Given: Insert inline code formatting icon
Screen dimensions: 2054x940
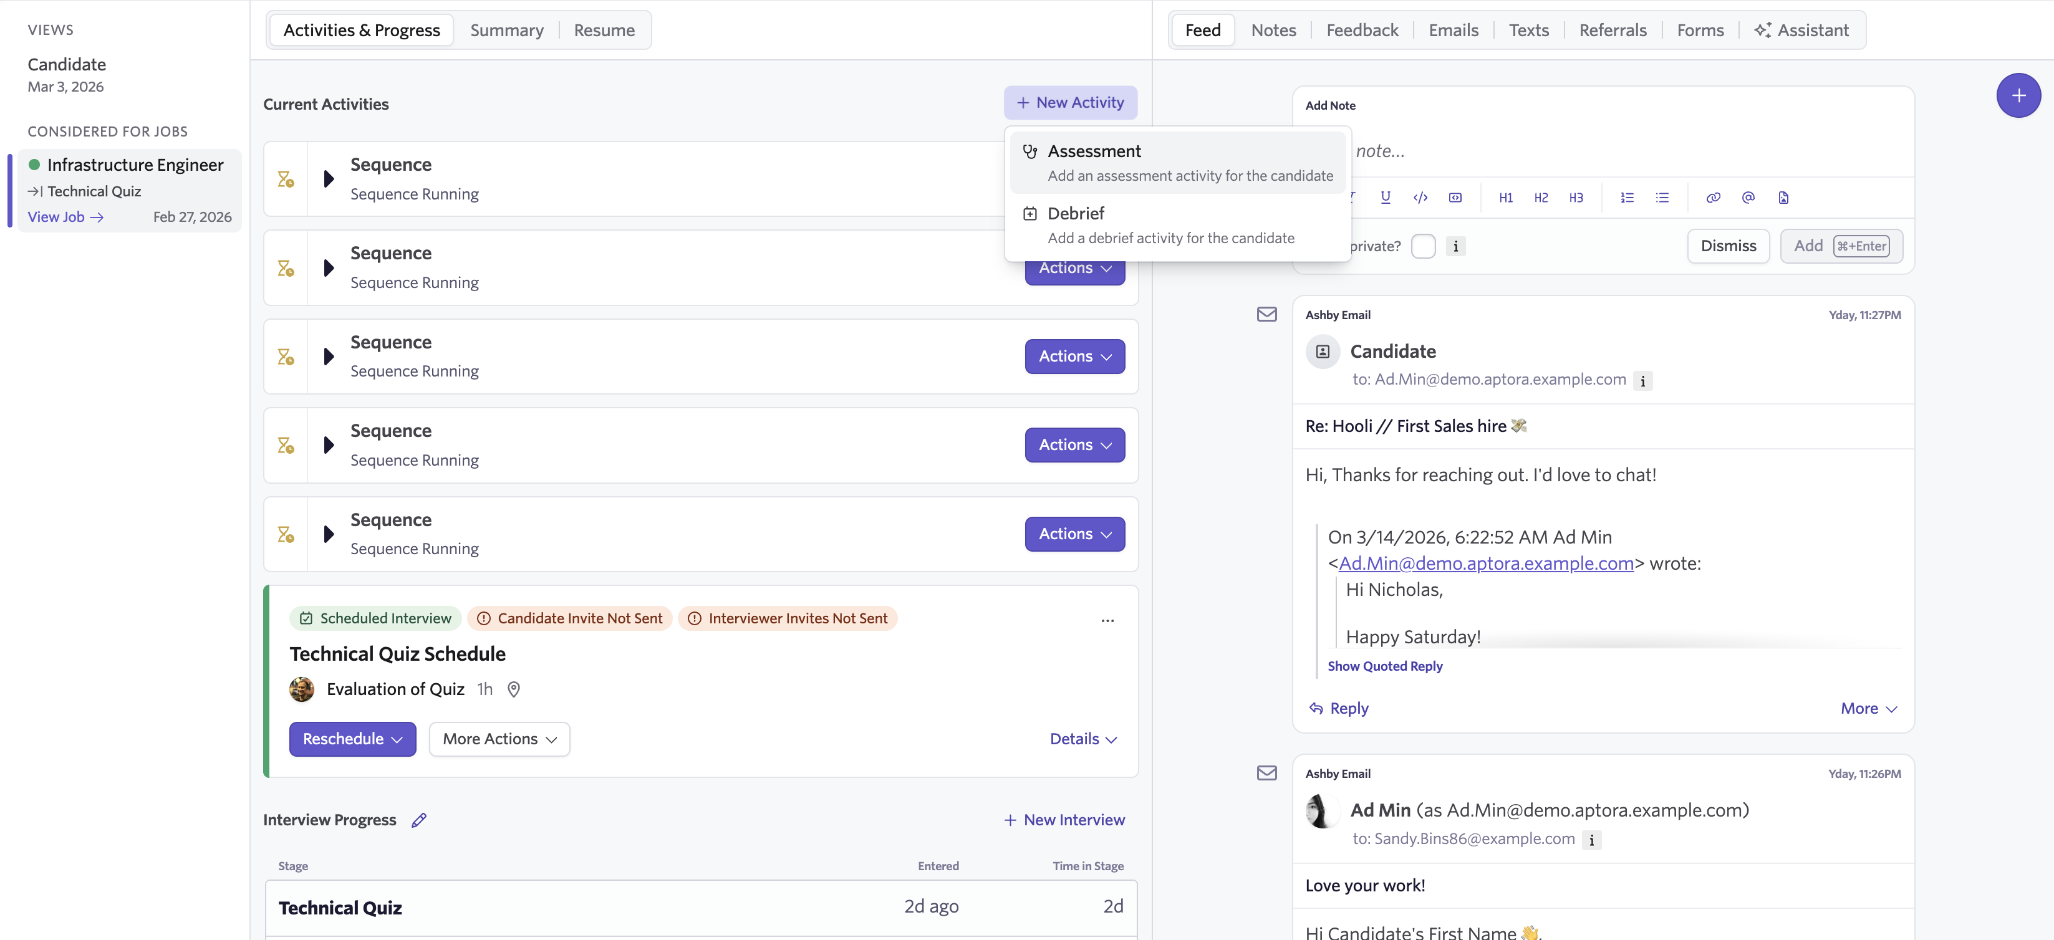Looking at the screenshot, I should 1420,198.
